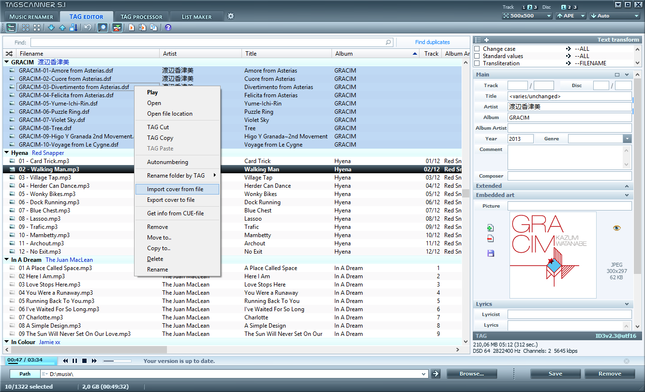Open settings via the gear icon
The image size is (645, 392).
(231, 16)
